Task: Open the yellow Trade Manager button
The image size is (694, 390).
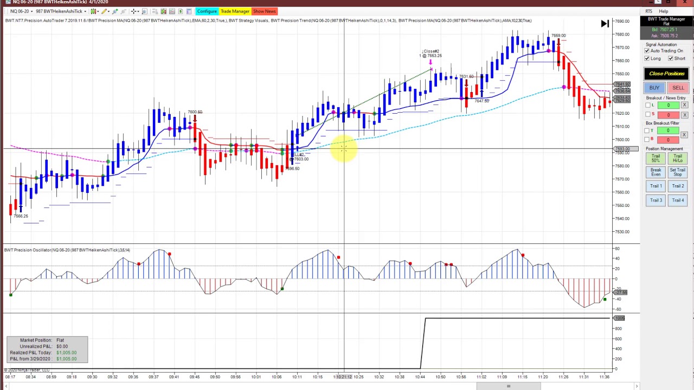Action: point(235,11)
